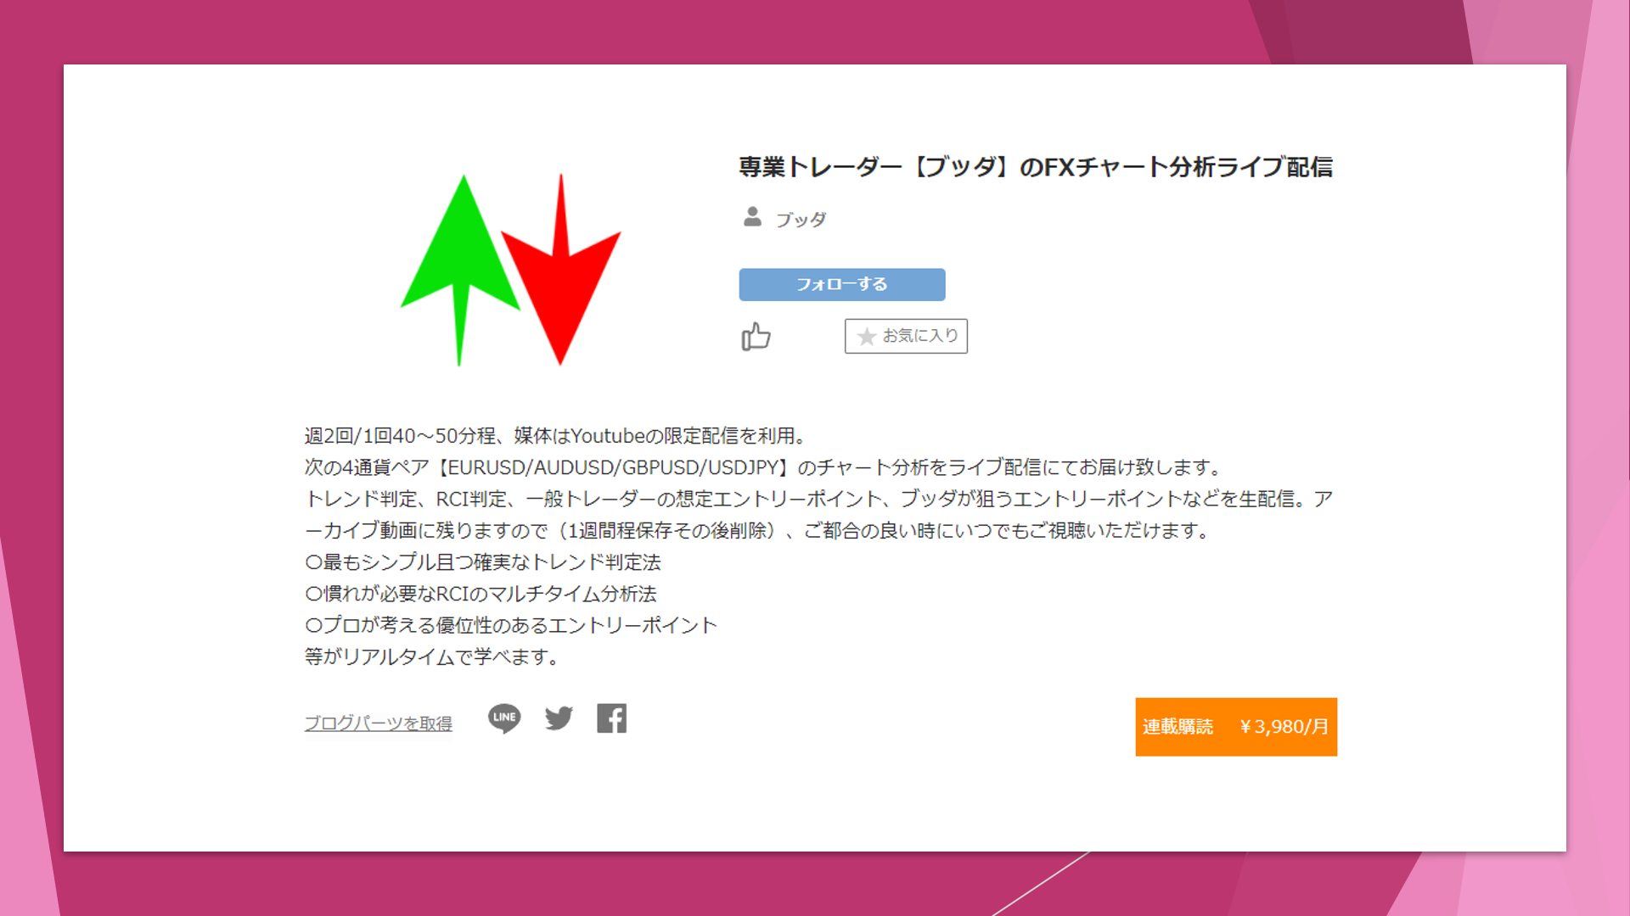The width and height of the screenshot is (1630, 916).
Task: Open the ブログパーツを取得 link
Action: pos(379,723)
